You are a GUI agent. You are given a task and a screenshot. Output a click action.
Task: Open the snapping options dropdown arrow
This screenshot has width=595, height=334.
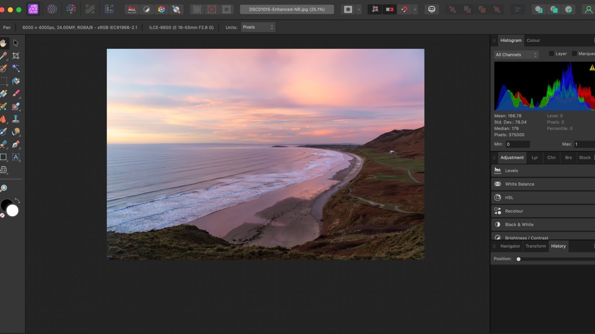pos(415,9)
